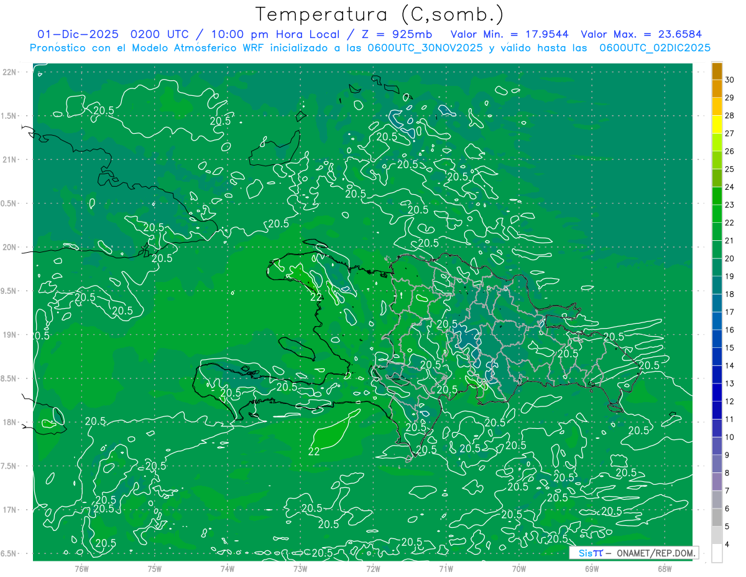Click the "1.5N" latitude axis label

tap(9, 116)
